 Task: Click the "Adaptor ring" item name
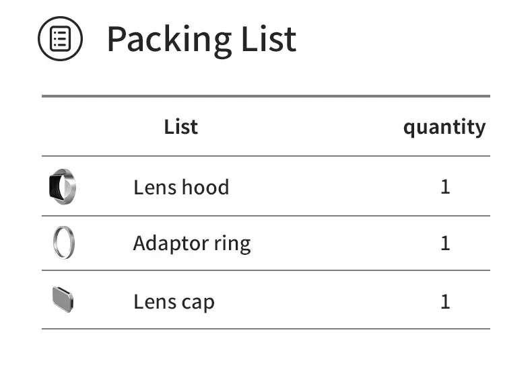pos(192,243)
